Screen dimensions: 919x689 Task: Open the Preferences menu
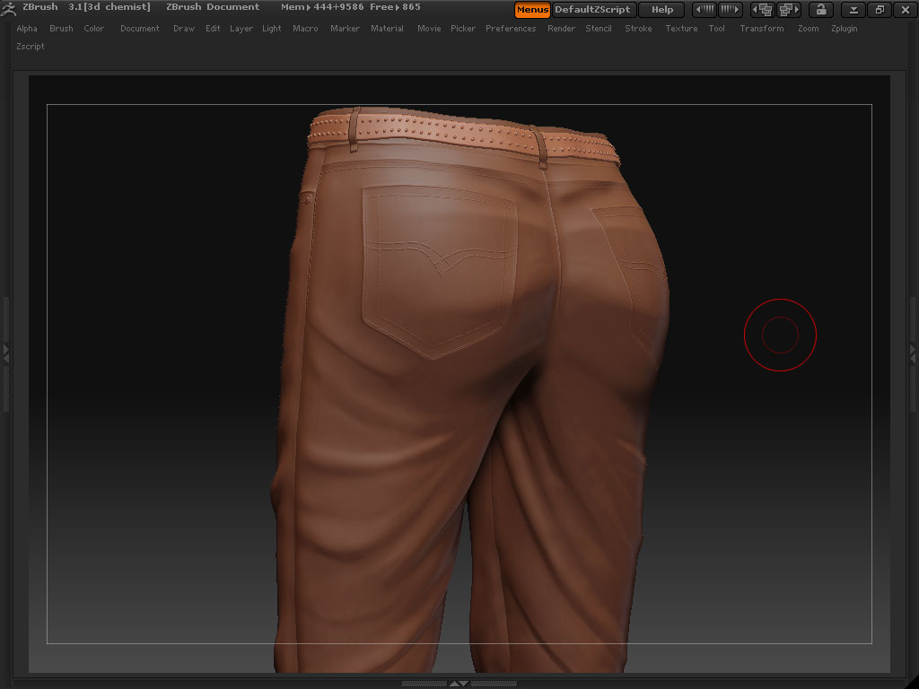click(511, 28)
